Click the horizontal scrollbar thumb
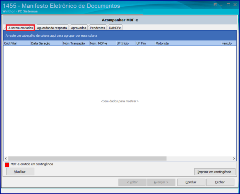 tap(87, 159)
